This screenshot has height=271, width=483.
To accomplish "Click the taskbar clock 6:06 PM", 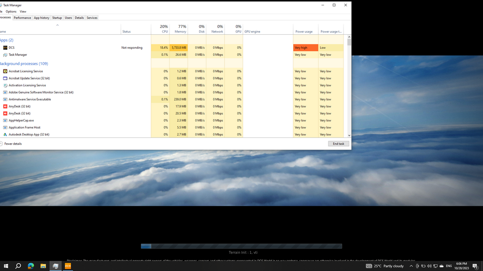I will (462, 266).
